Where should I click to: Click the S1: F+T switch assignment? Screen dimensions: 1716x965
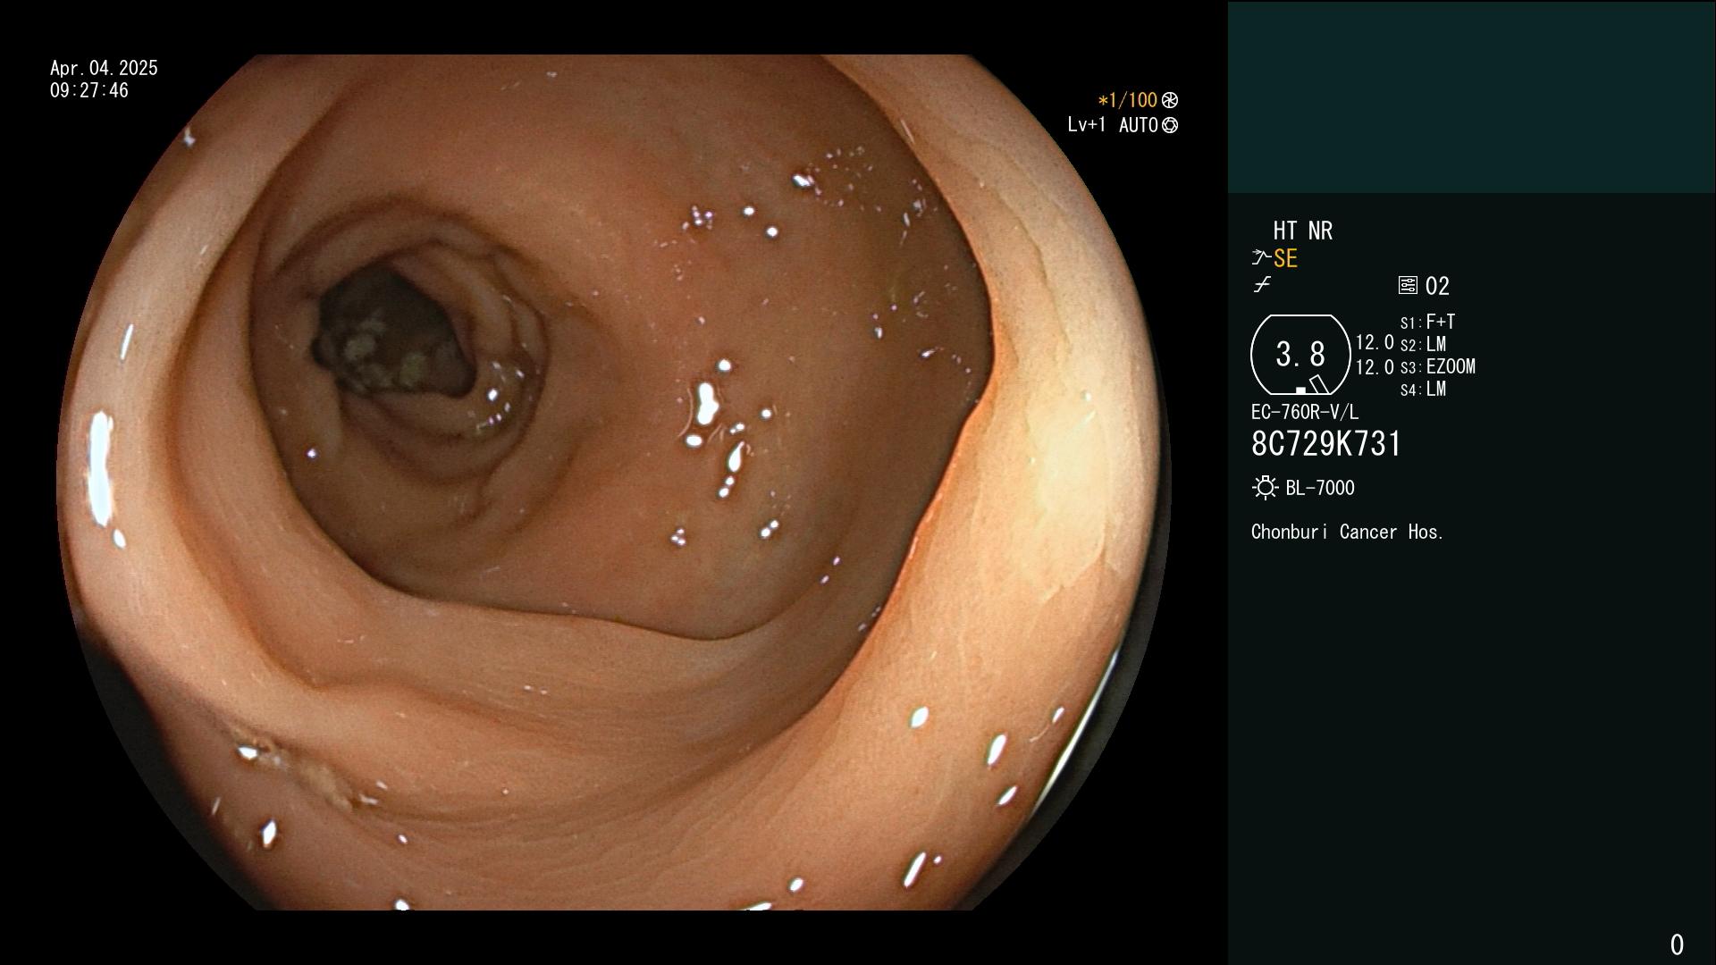tap(1428, 322)
